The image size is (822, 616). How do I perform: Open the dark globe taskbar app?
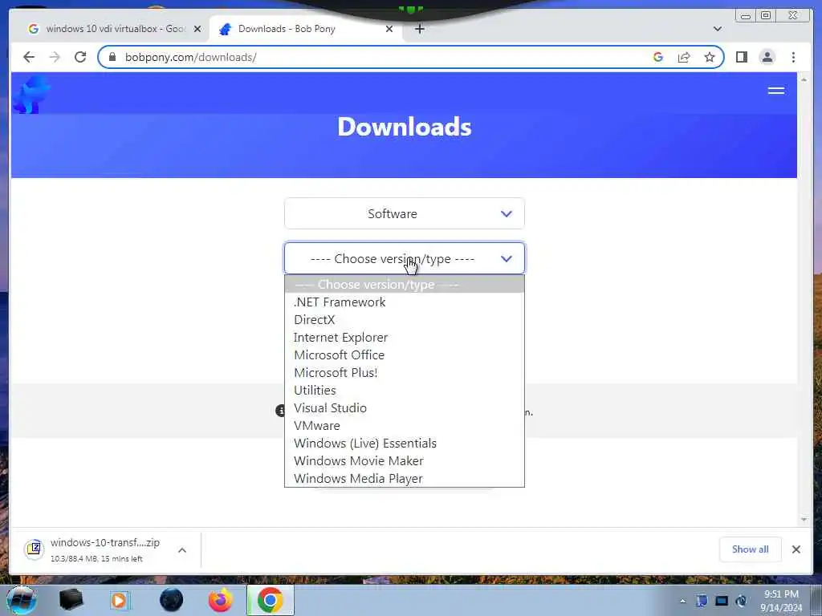(172, 600)
